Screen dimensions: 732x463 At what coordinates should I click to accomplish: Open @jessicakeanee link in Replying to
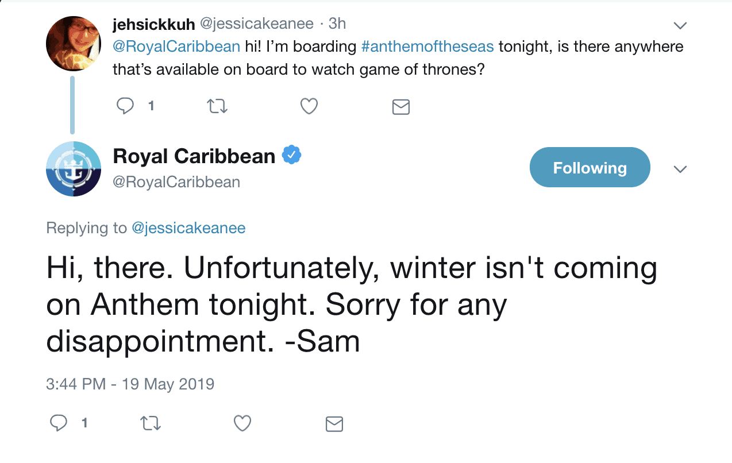click(x=188, y=228)
